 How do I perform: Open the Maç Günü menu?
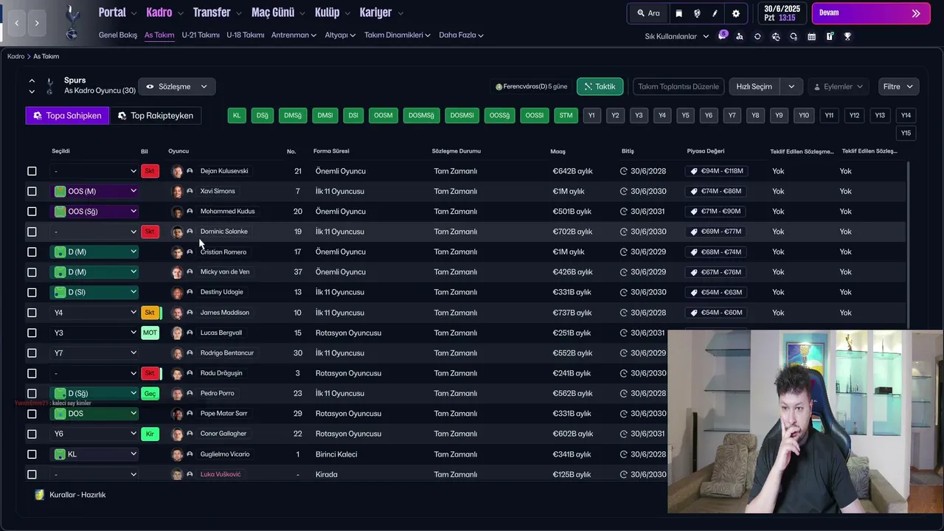click(279, 13)
